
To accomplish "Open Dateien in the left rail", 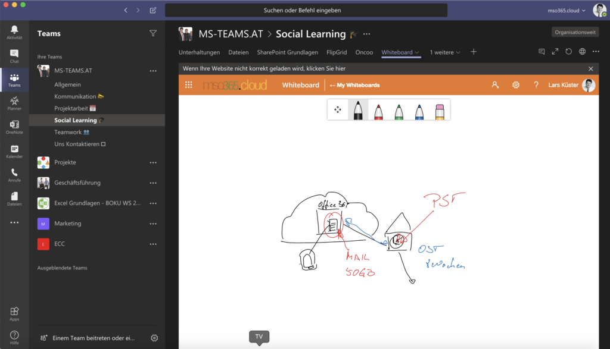I will [x=14, y=199].
